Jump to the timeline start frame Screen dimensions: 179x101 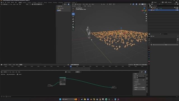coord(71,65)
